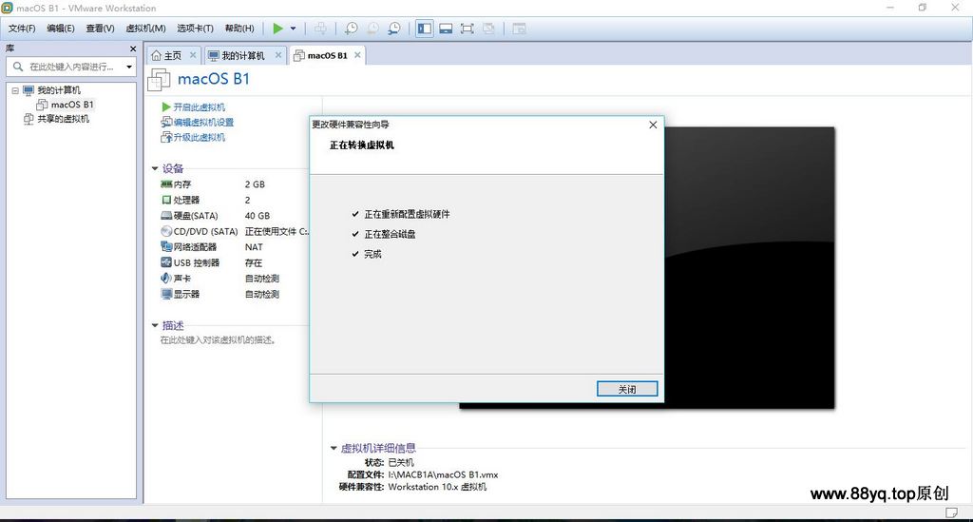Click the full screen mode toolbar icon
This screenshot has height=522, width=973.
[467, 28]
